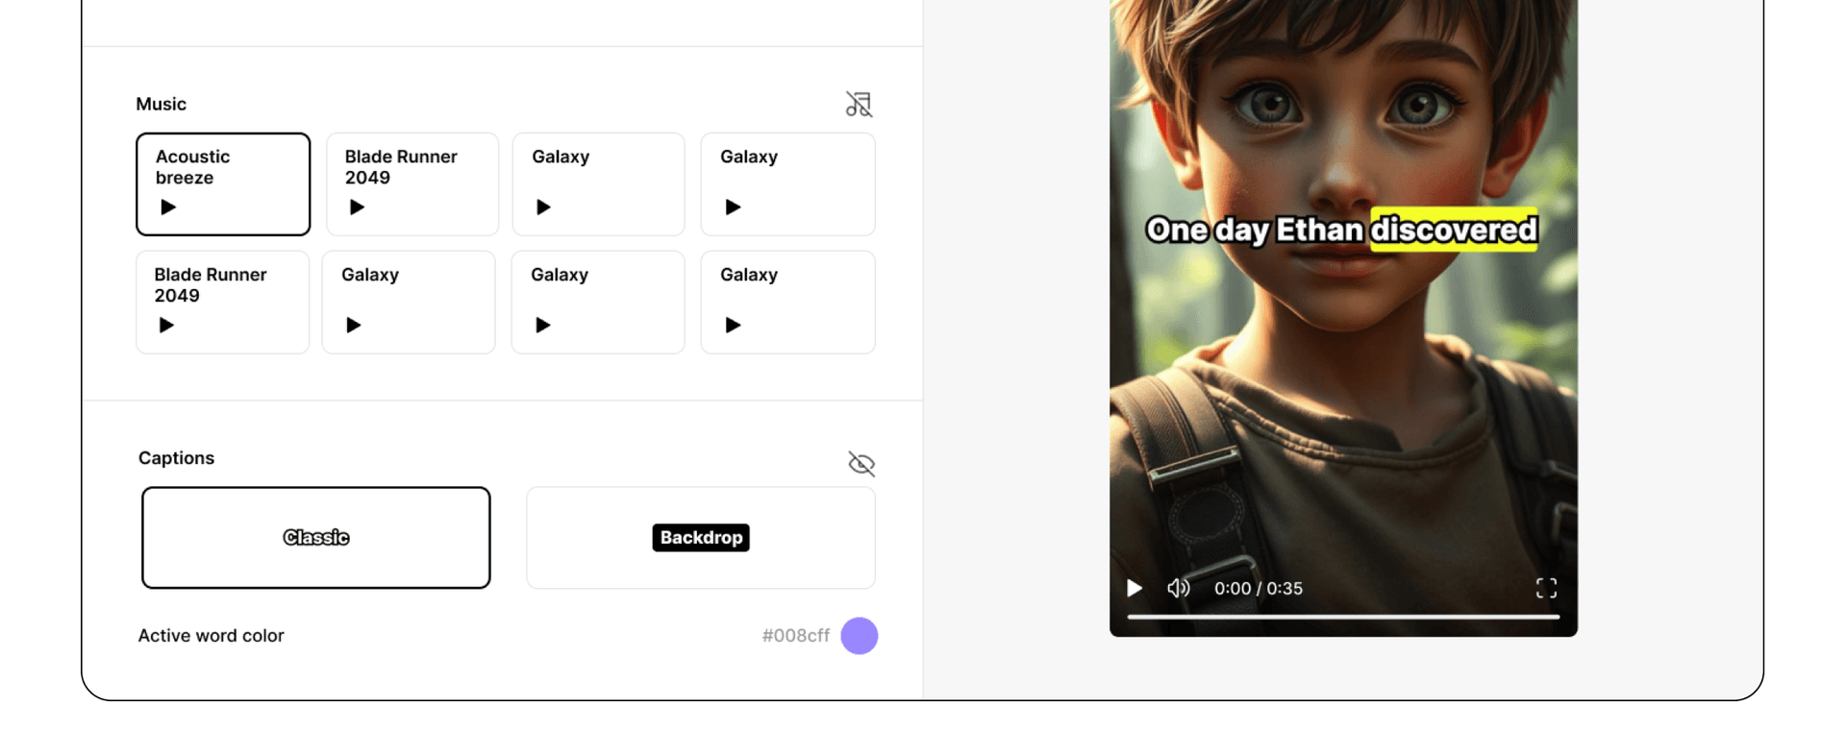Click the 0:00 / 0:35 time readout
Image resolution: width=1846 pixels, height=730 pixels.
pos(1258,588)
